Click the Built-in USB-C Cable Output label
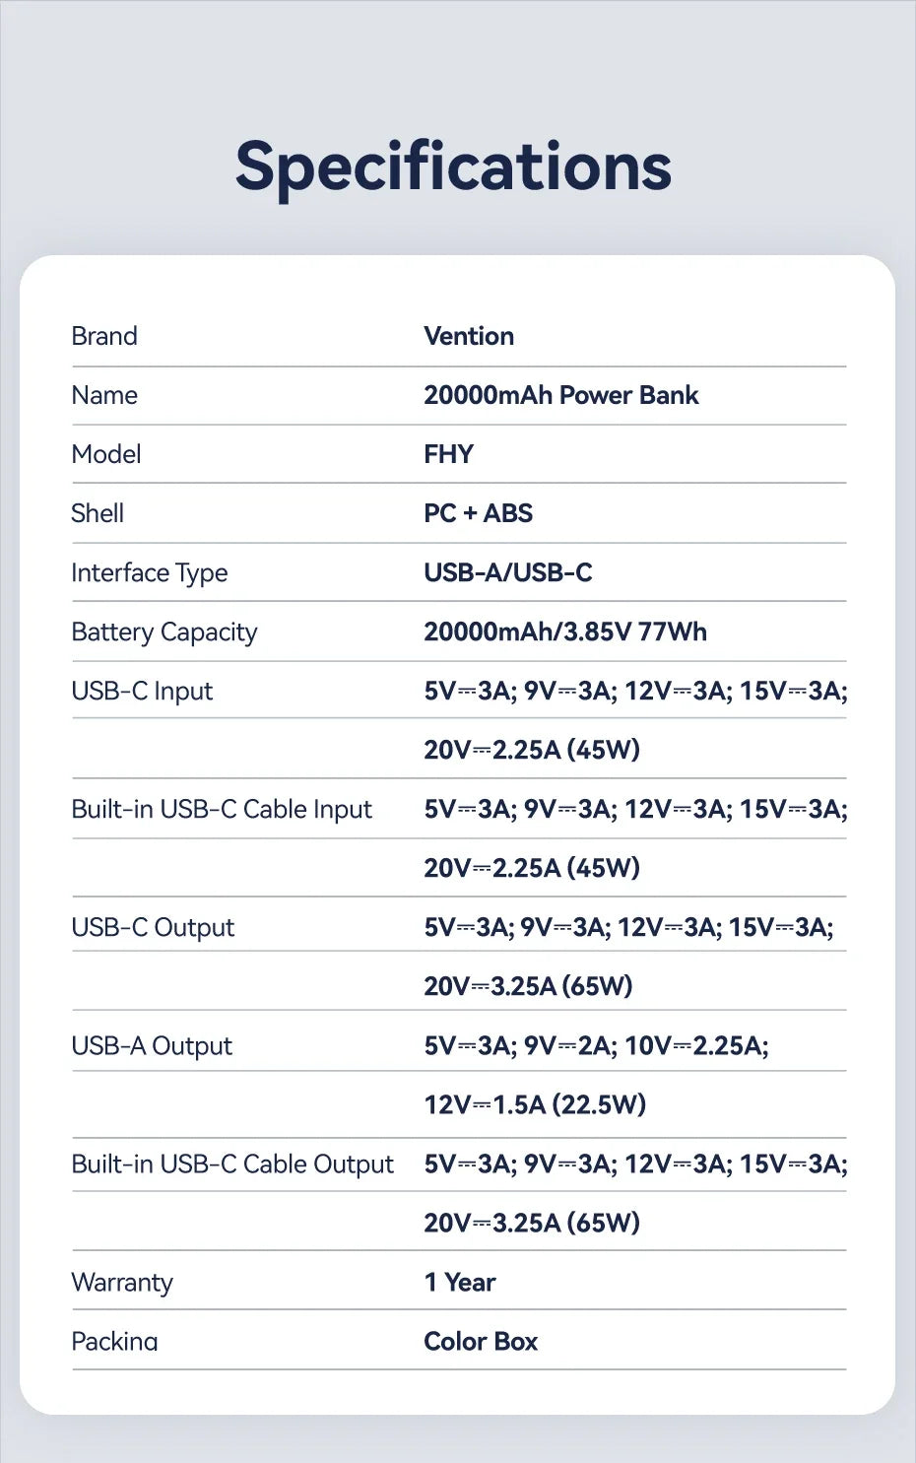Screen dimensions: 916x1463 232,1164
